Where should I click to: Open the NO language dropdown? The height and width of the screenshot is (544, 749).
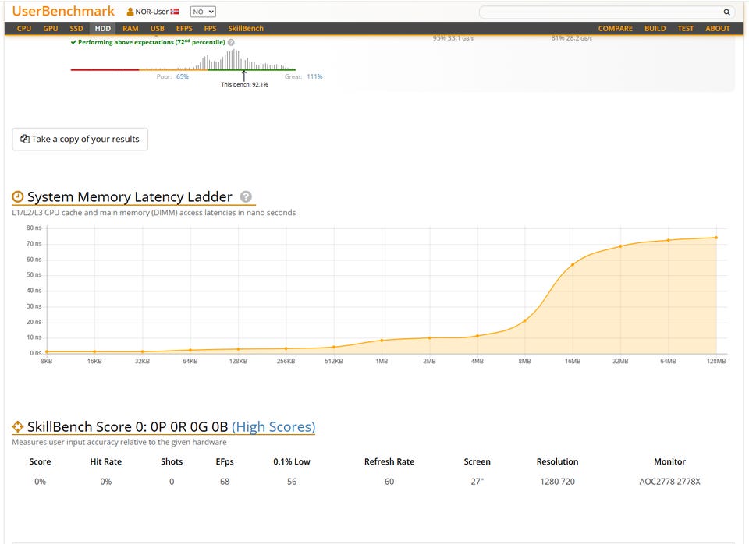click(x=203, y=12)
